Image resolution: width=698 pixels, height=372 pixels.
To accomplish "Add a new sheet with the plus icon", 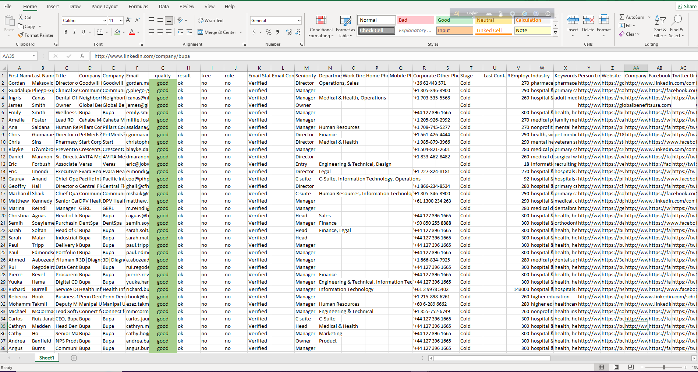I will coord(74,358).
